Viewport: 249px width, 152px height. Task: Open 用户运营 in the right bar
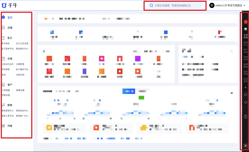coord(245,51)
